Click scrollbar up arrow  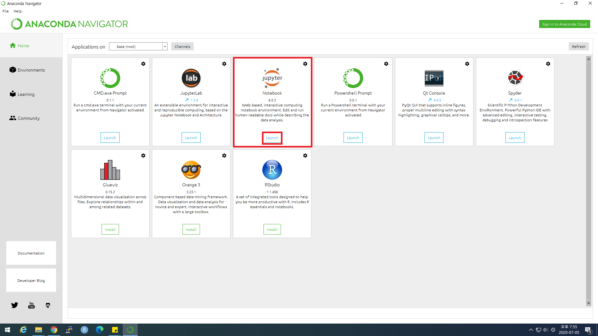click(589, 59)
